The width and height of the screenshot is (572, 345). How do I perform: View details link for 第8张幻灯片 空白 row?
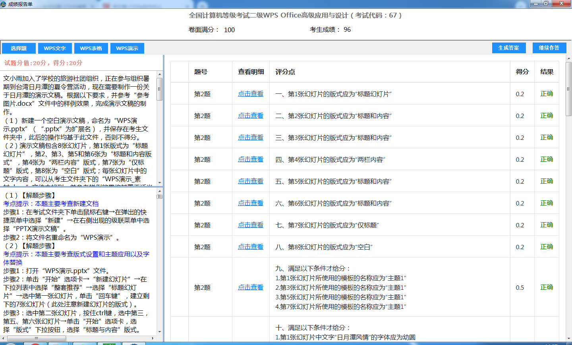[251, 247]
